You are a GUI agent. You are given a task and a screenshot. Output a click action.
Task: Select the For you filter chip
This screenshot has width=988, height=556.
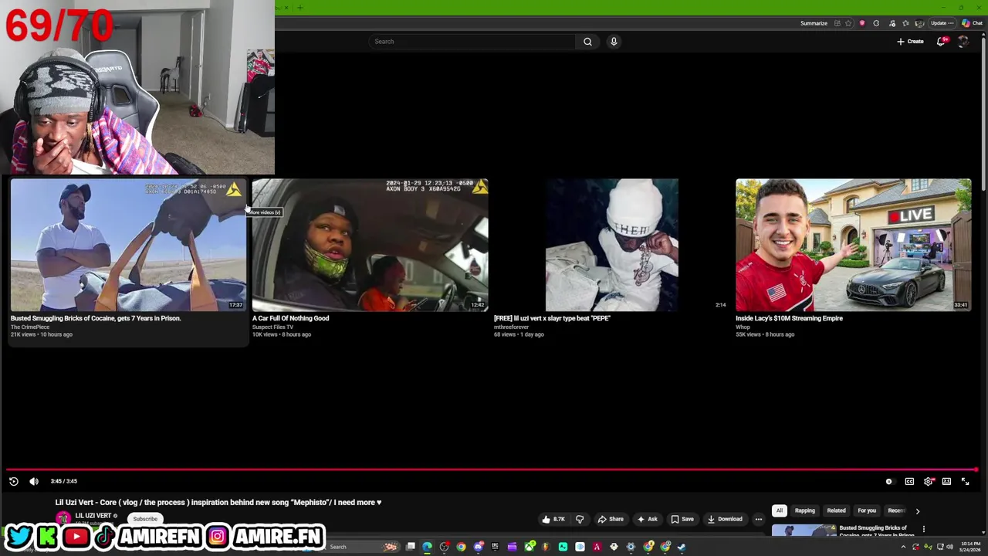point(867,510)
